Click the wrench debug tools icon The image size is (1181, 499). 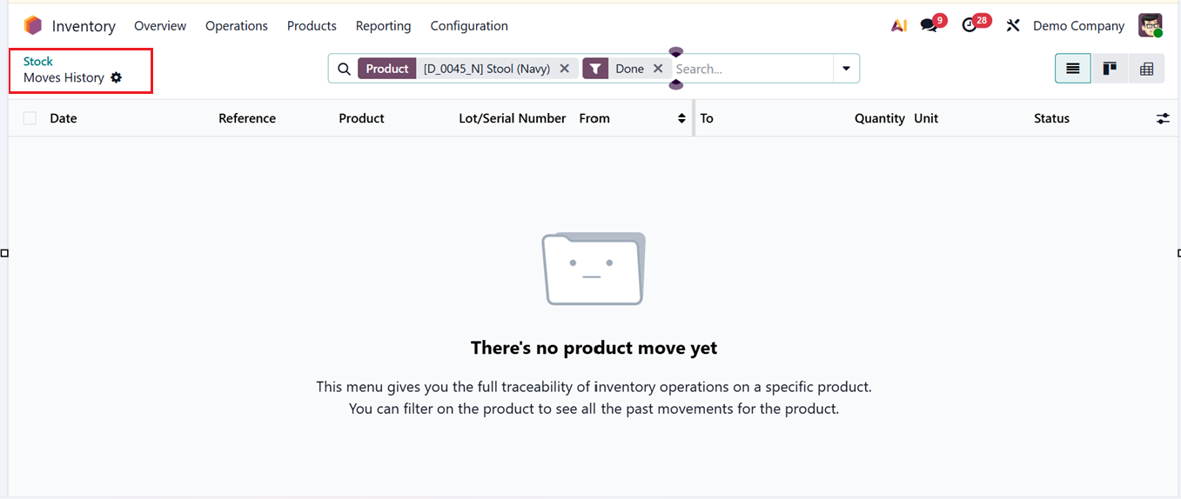pyautogui.click(x=1012, y=26)
